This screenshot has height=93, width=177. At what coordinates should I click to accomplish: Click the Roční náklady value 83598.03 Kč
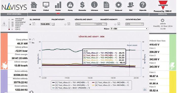click(x=21, y=75)
